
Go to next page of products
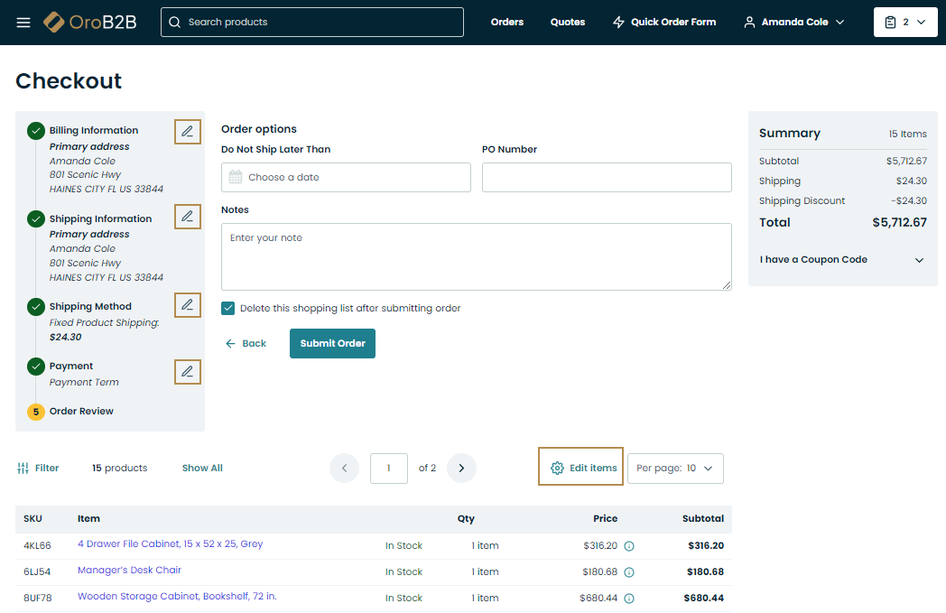(x=461, y=468)
